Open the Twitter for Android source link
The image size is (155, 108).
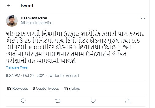point(63,76)
